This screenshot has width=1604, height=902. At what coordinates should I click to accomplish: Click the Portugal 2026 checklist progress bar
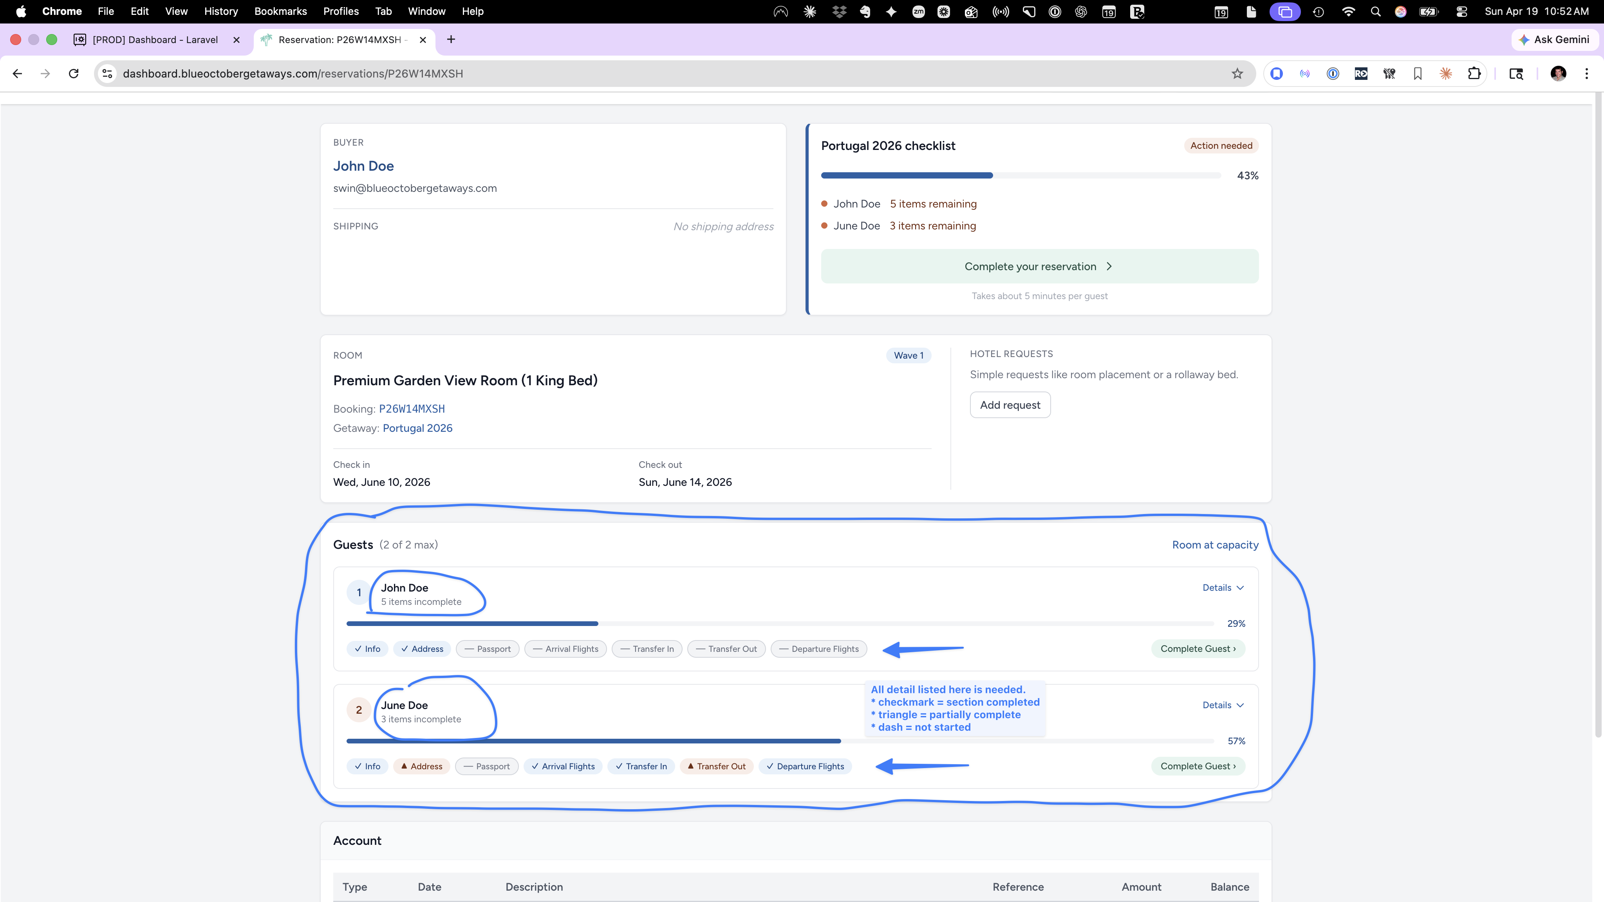point(1021,175)
